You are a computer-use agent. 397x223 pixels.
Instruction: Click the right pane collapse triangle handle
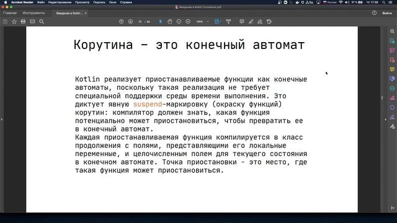386,120
